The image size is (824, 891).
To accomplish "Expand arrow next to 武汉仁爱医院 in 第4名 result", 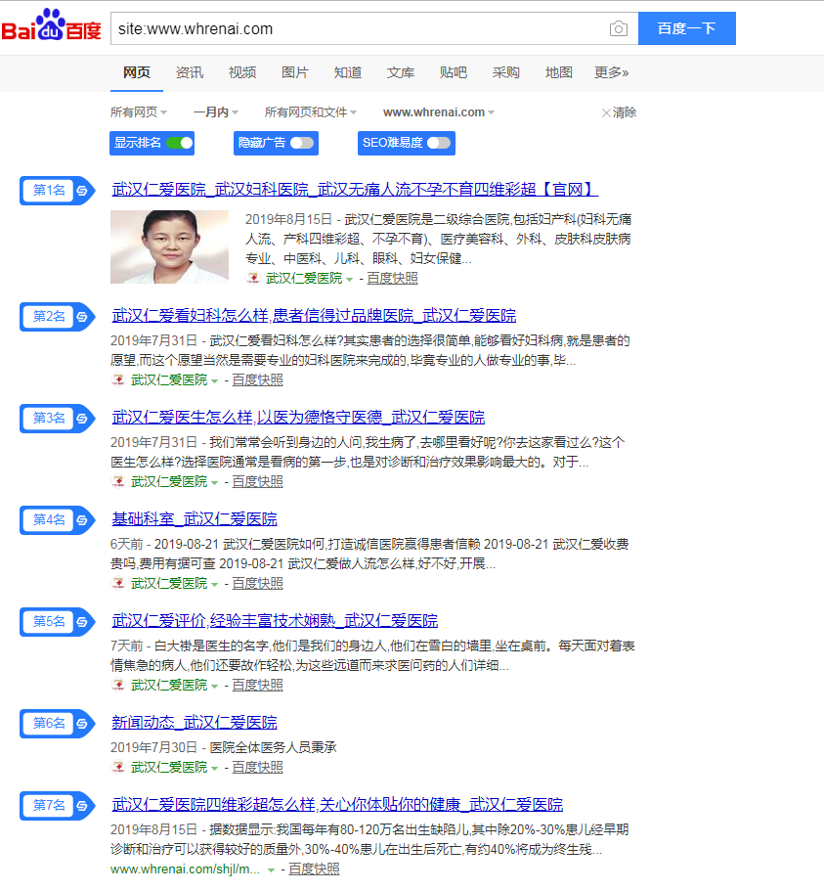I will 214,584.
